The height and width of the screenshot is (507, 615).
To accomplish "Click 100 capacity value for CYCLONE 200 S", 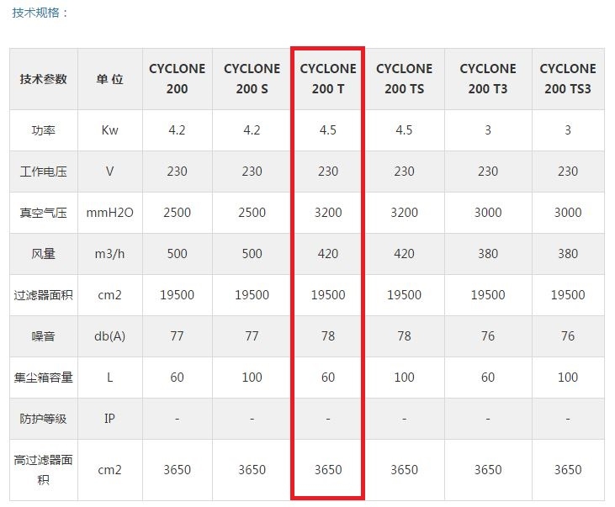I will pos(252,378).
